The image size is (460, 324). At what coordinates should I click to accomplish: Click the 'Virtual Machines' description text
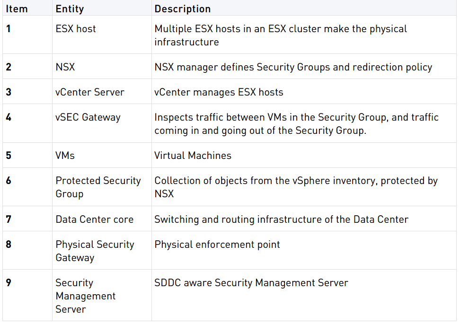point(193,156)
